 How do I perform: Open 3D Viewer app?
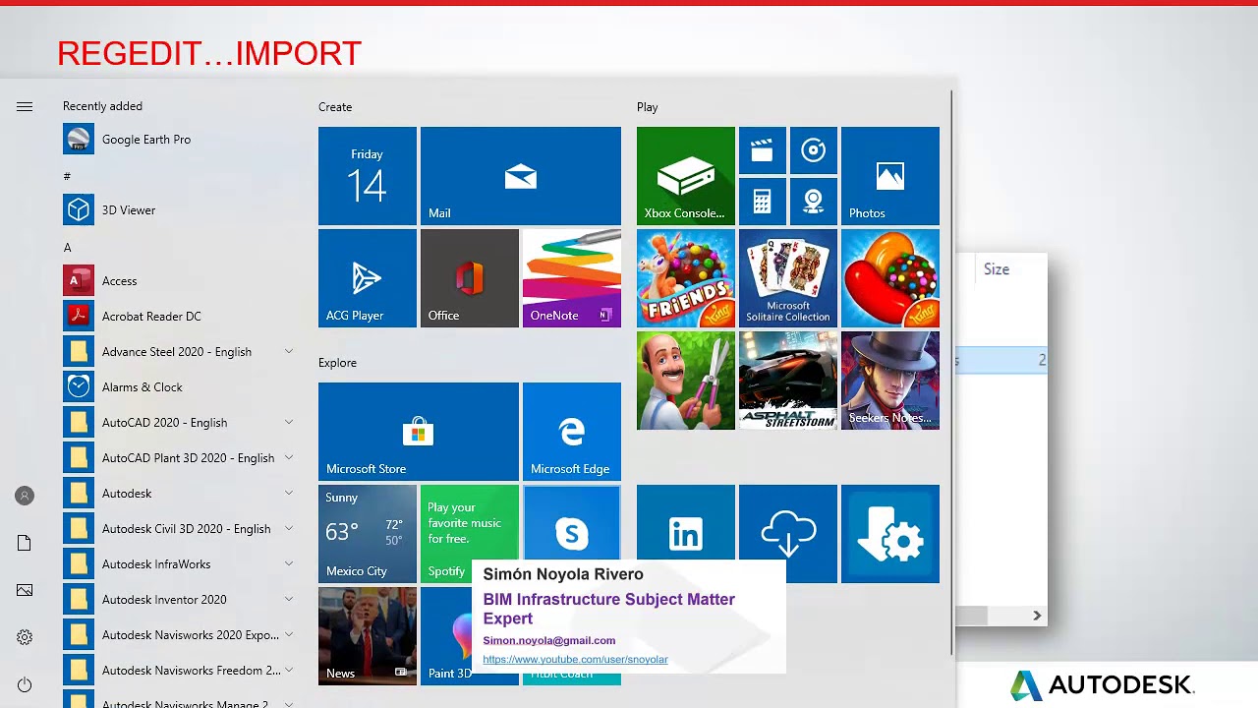point(179,209)
